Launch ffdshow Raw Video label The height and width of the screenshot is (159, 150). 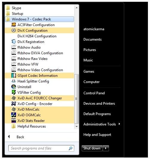click(32, 59)
